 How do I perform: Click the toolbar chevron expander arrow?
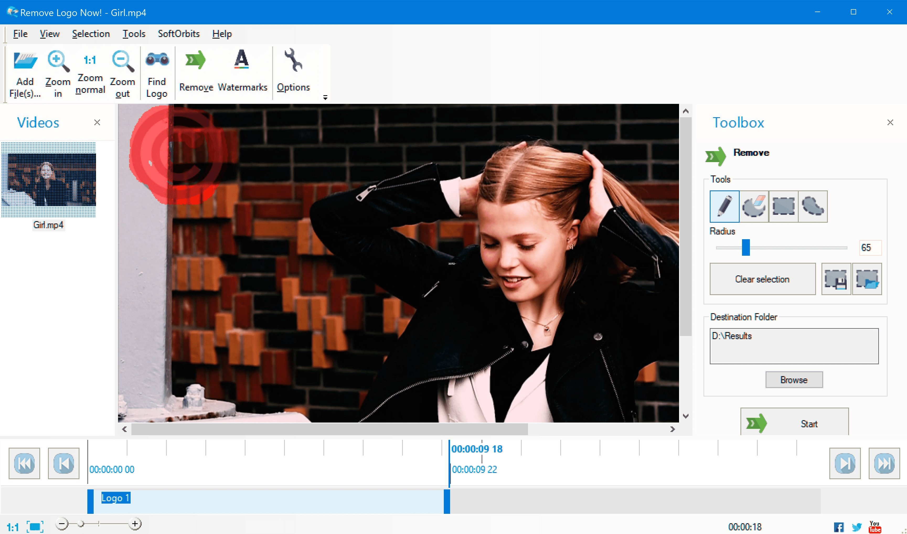[325, 97]
